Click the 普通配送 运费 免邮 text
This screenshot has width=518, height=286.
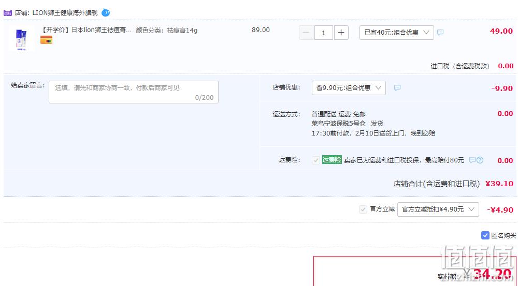click(339, 114)
